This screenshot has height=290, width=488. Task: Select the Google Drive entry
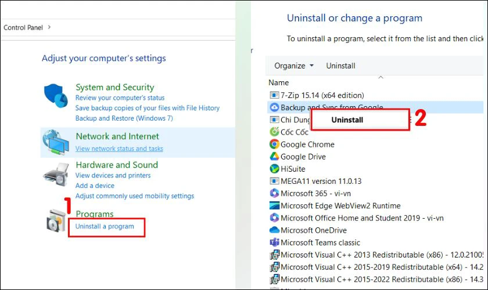(303, 157)
